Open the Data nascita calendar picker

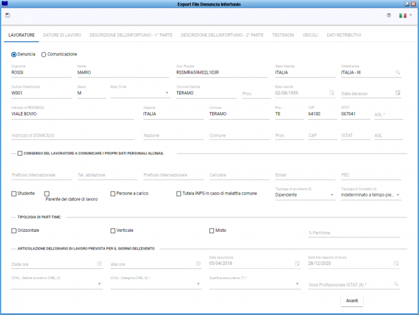(x=332, y=93)
